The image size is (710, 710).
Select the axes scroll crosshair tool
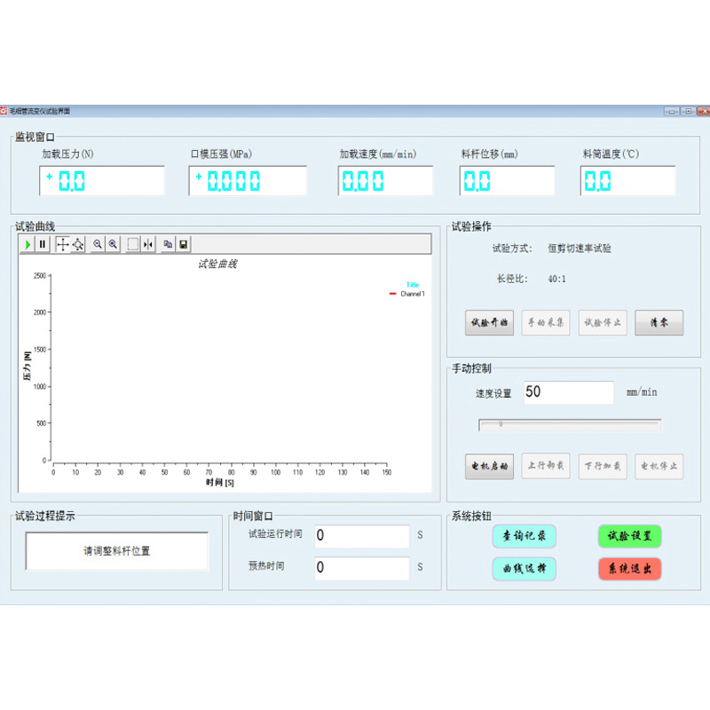62,245
